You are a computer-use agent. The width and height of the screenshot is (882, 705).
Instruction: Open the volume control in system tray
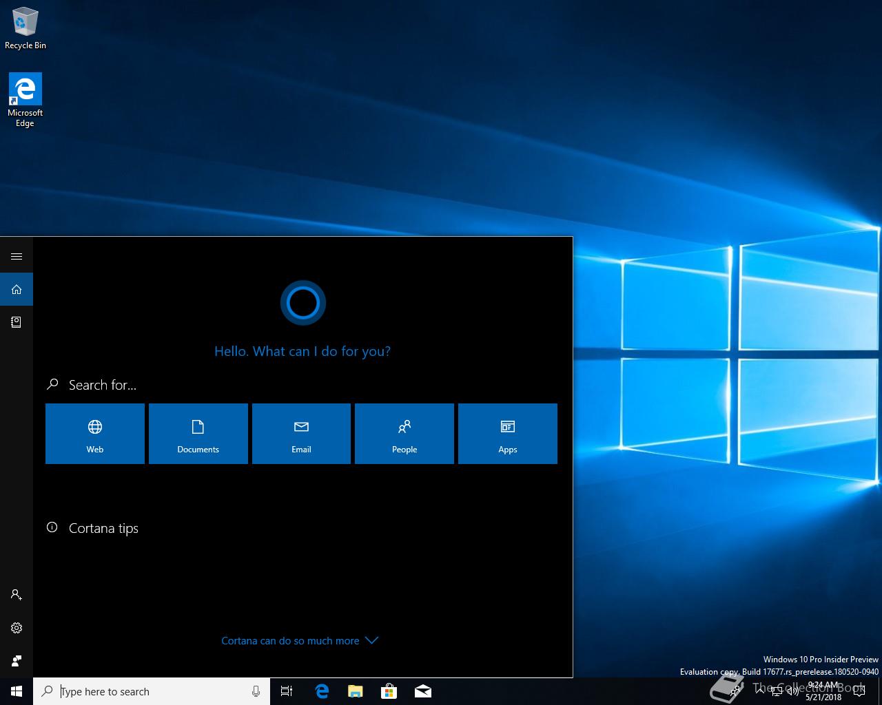click(x=793, y=691)
